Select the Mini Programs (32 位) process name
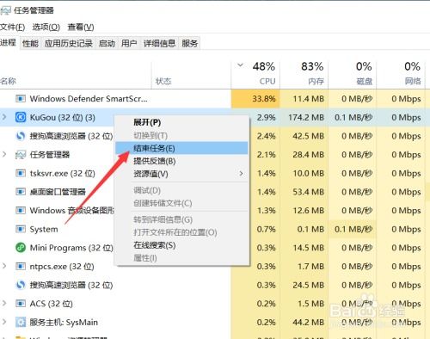The width and height of the screenshot is (430, 339). pyautogui.click(x=71, y=248)
